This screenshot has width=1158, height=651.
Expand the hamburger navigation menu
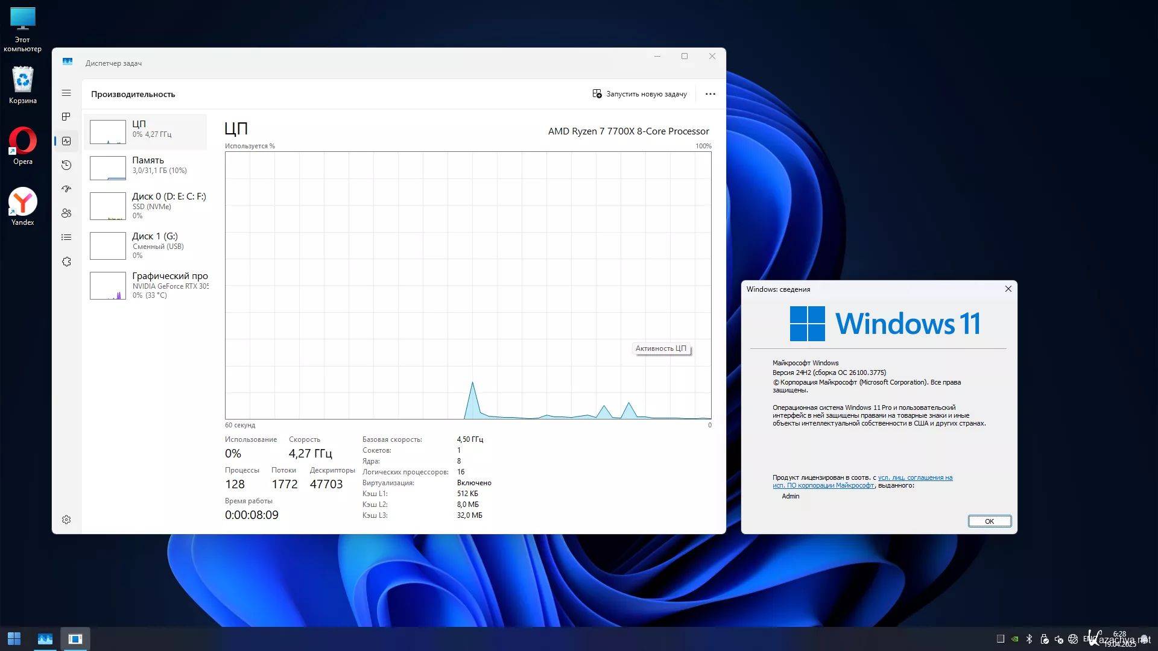(66, 93)
